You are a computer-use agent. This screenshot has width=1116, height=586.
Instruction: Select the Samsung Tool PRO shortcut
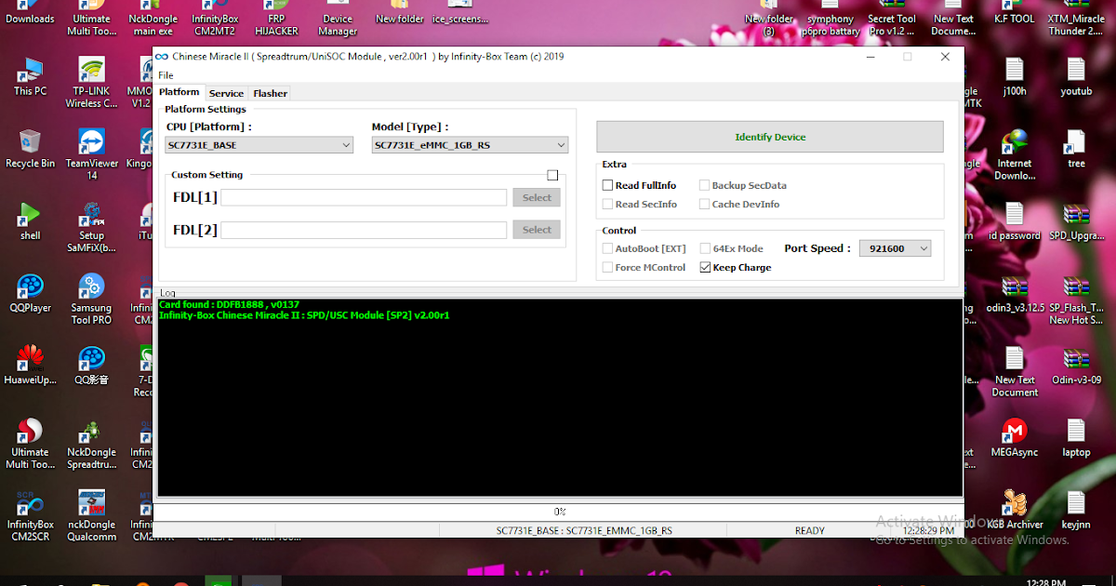91,300
